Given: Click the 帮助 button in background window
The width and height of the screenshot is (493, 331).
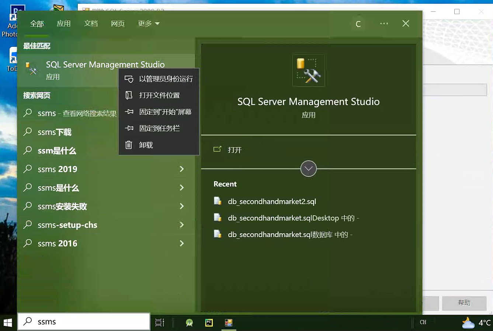Looking at the screenshot, I should 464,303.
